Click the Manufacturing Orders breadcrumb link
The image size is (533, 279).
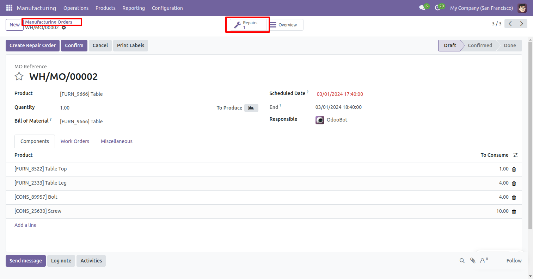49,22
